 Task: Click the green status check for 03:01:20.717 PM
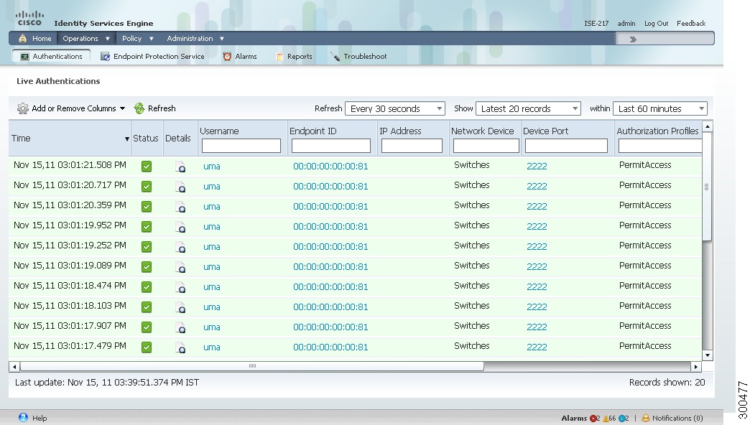click(147, 187)
